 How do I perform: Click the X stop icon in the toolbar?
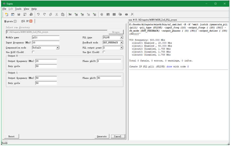tap(132, 14)
